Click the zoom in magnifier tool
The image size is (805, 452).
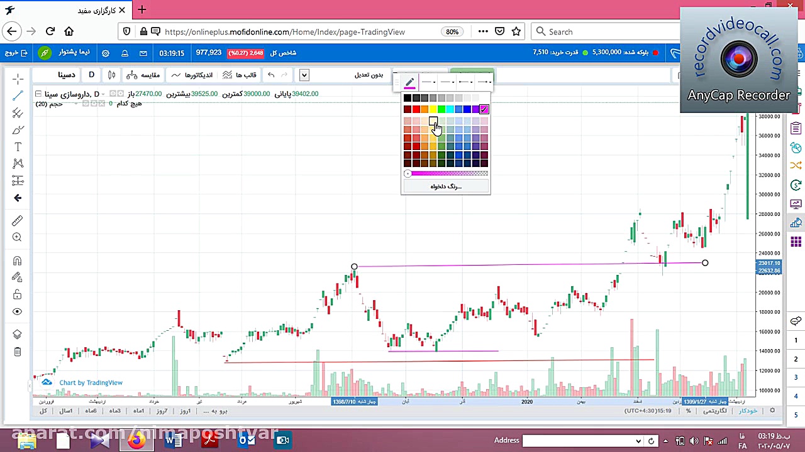coord(18,237)
